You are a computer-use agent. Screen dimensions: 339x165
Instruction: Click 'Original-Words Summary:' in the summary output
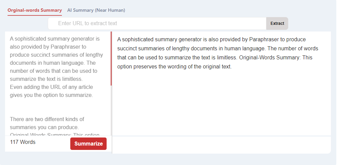click(x=270, y=58)
